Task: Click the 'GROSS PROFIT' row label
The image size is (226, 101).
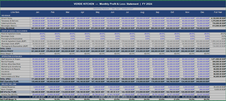Action: (15, 51)
